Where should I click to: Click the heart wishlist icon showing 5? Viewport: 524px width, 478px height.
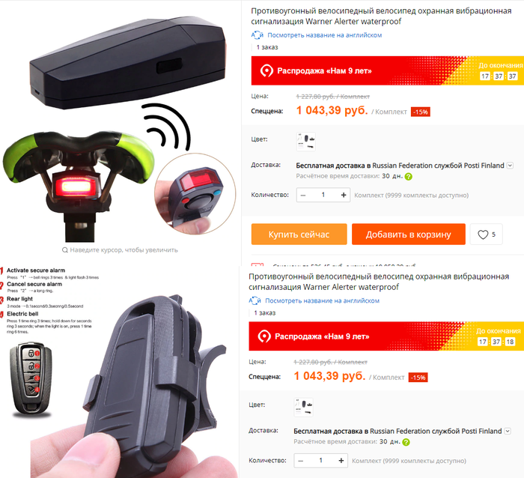point(483,235)
